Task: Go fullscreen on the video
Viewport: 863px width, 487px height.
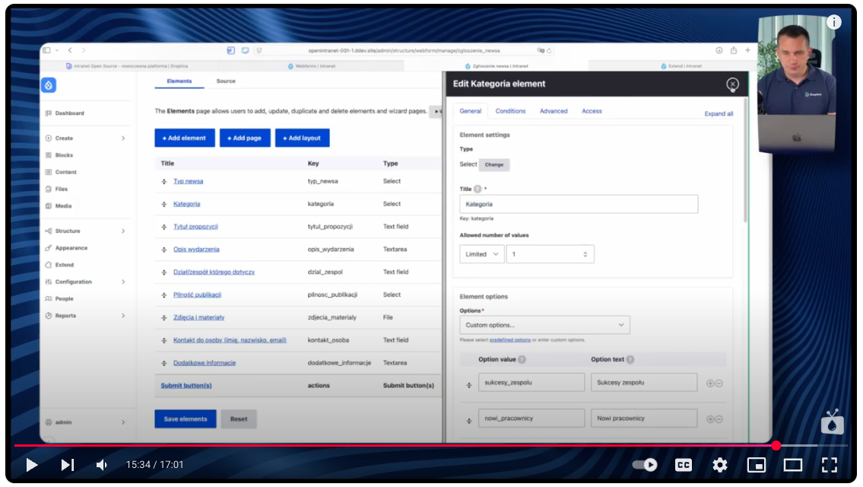Action: (x=830, y=465)
